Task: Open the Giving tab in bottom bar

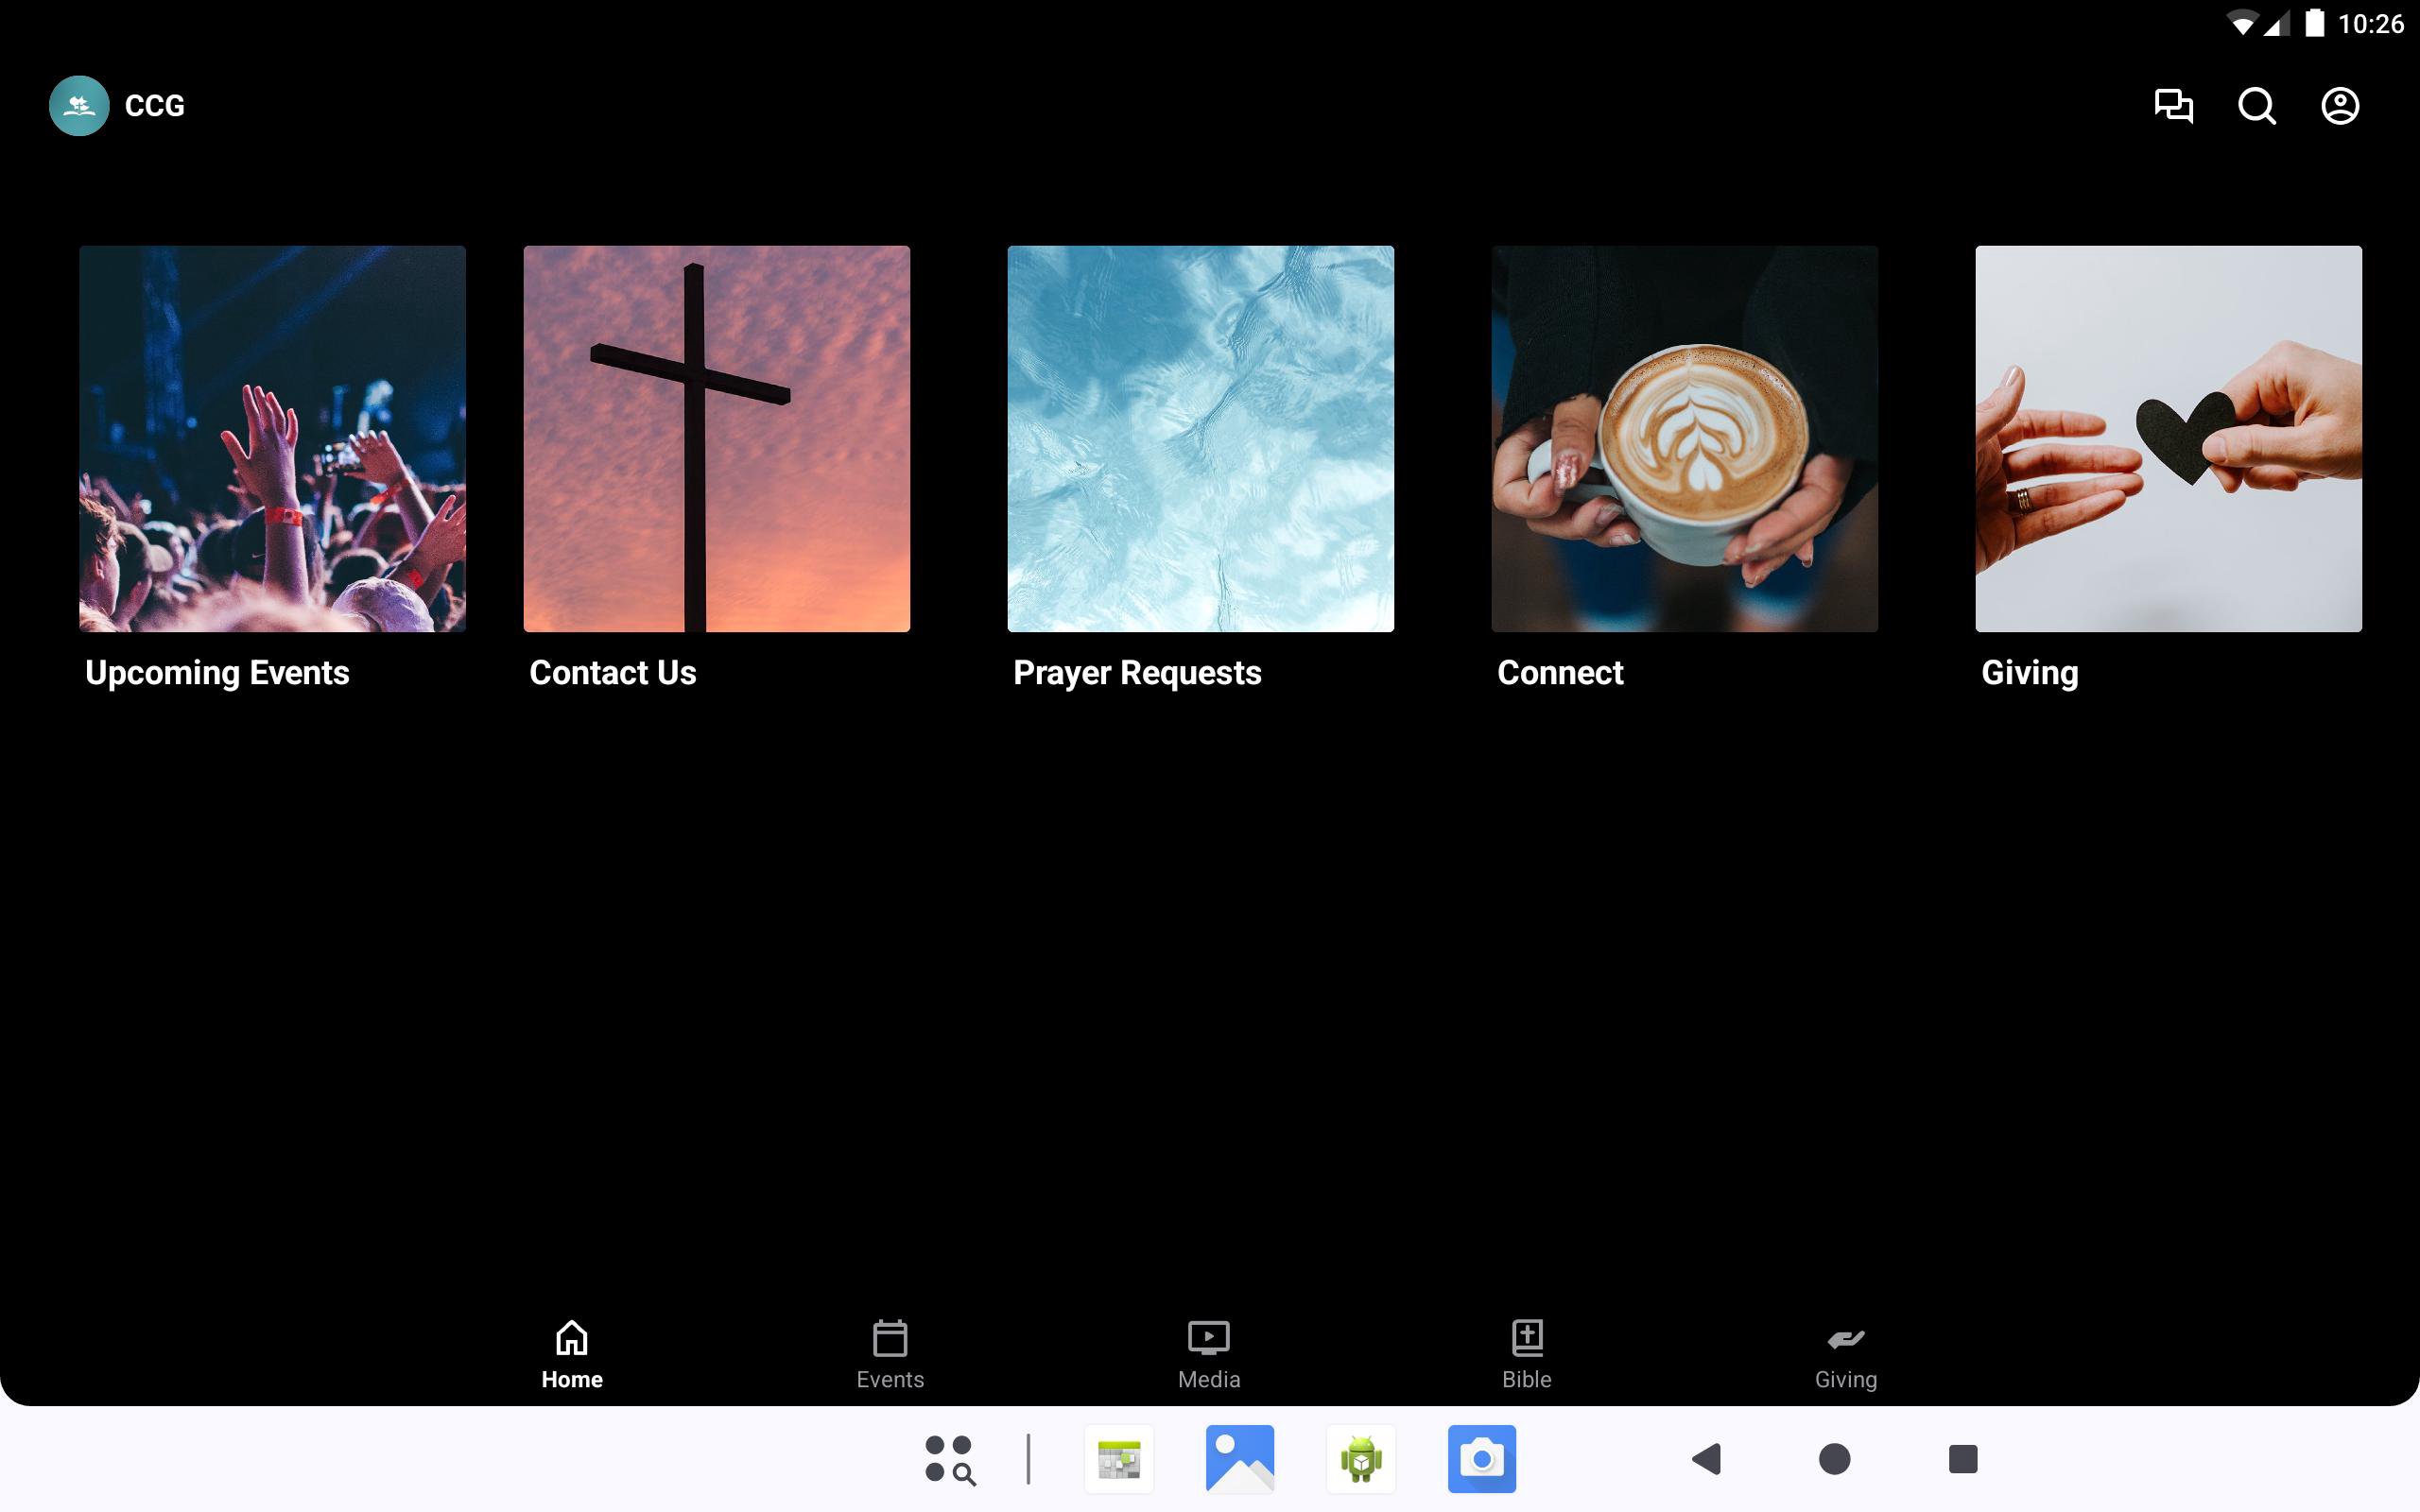Action: [x=1845, y=1354]
